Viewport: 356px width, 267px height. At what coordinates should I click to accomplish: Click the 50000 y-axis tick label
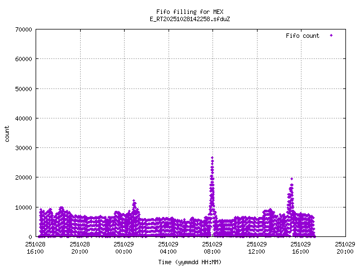pos(22,88)
